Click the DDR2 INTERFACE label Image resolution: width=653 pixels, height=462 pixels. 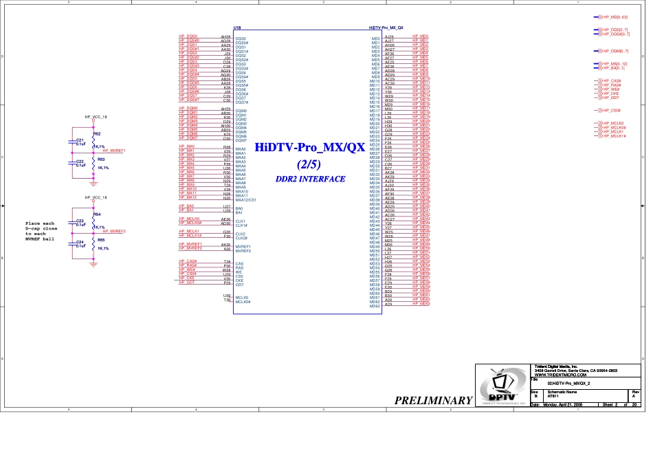point(310,179)
